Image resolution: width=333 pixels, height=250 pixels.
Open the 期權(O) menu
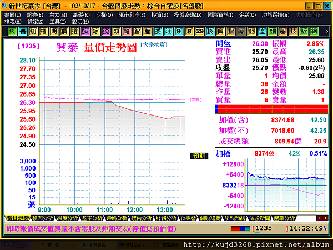[x=104, y=15]
